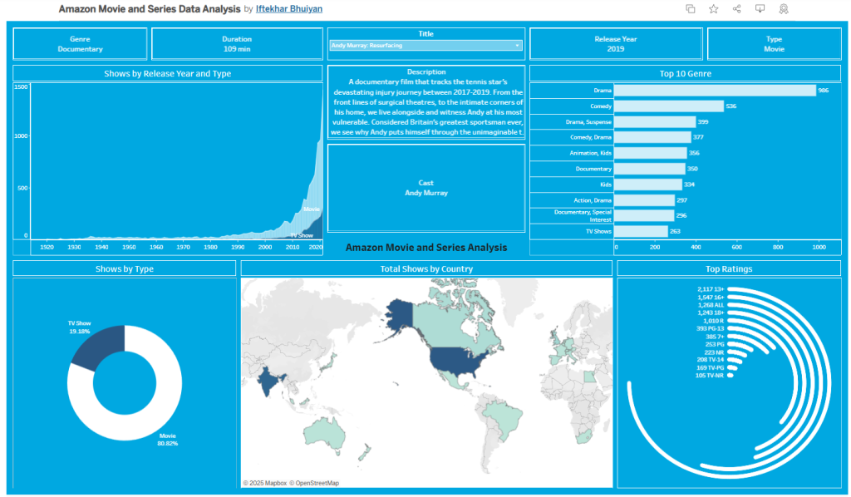This screenshot has width=851, height=497.
Task: Click the "2,117 13+" rating label
Action: point(711,289)
